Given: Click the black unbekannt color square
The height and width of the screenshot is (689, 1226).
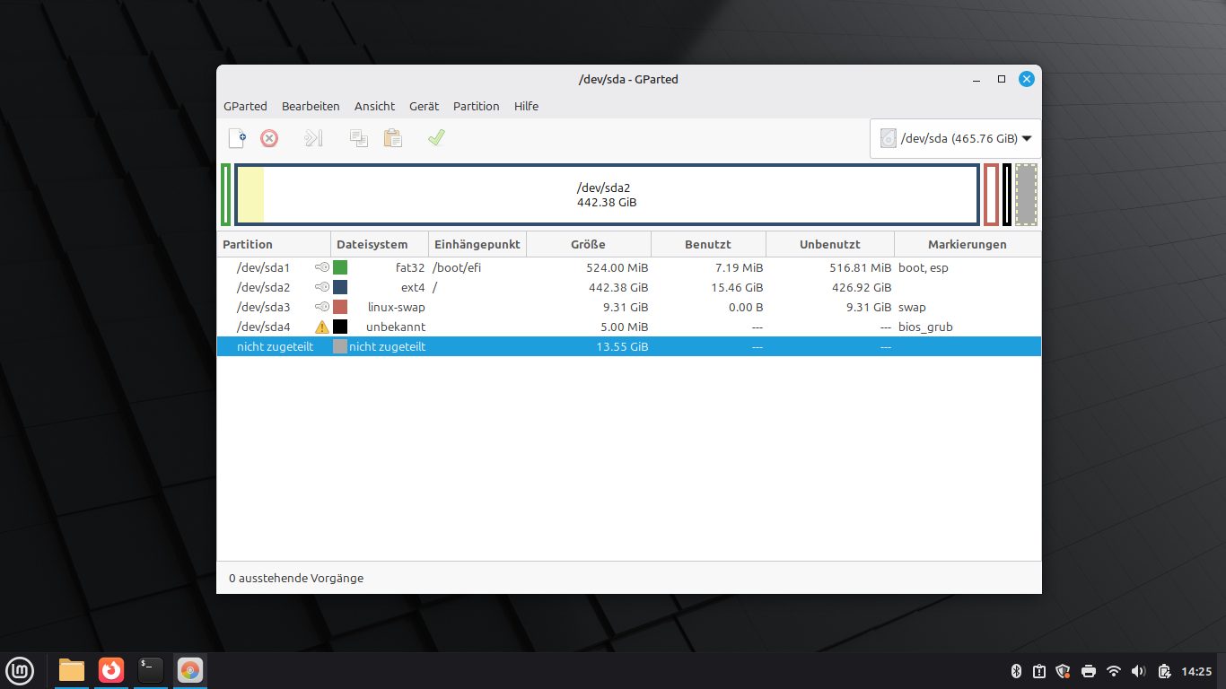Looking at the screenshot, I should (x=340, y=327).
